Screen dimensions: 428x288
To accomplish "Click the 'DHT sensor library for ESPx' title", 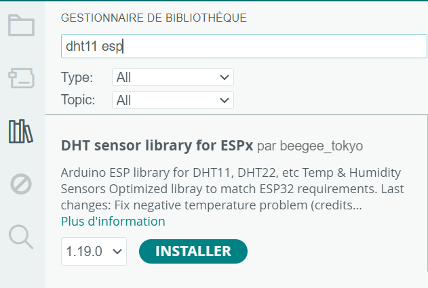I will pyautogui.click(x=157, y=146).
